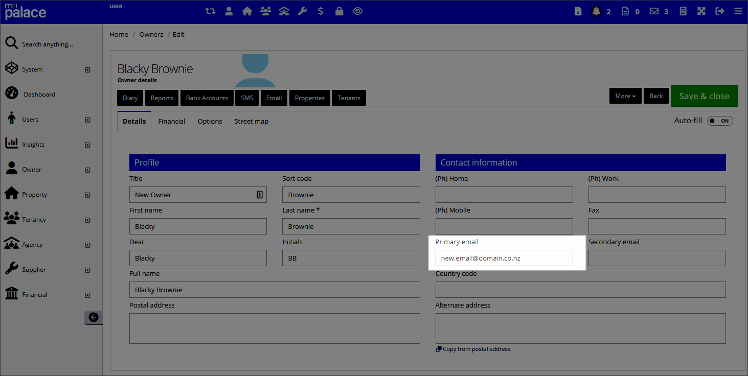Click the Diary button
Screen dimensions: 748x376
tap(130, 98)
